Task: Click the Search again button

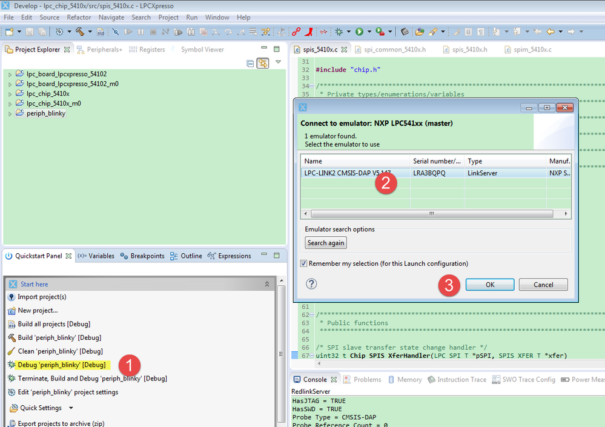Action: click(326, 243)
